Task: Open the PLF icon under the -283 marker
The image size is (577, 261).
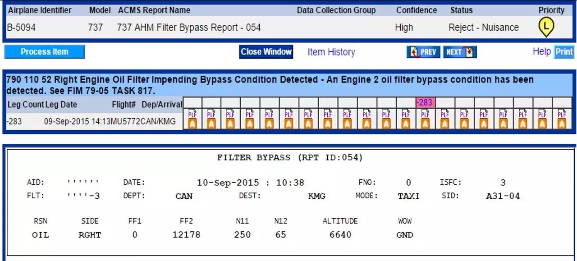Action: (x=425, y=114)
